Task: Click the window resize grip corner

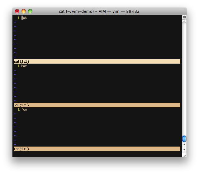Action: 185,155
